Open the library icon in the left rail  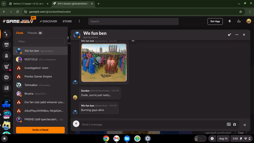click(x=6, y=88)
